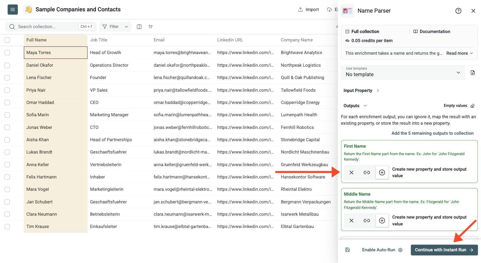Screen dimensions: 481x263
Task: Select the Daniel Okafor name cell
Action: click(x=55, y=65)
